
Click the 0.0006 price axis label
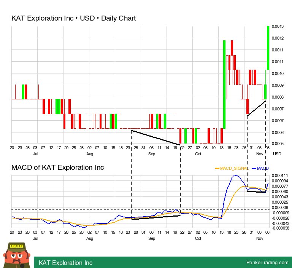(x=278, y=132)
